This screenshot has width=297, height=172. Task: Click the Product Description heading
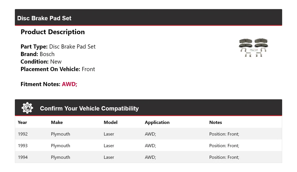(53, 32)
